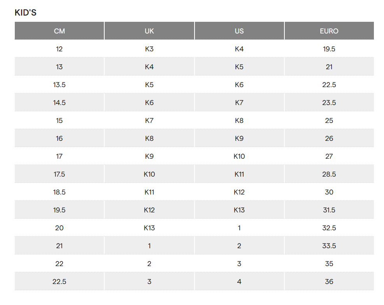Screen dimensions: 384x305
Task: Select the EURO column header
Action: pyautogui.click(x=329, y=31)
